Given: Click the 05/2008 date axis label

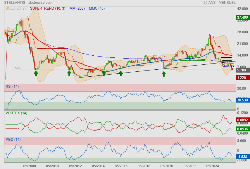Looking at the screenshot, I should coord(30,166).
